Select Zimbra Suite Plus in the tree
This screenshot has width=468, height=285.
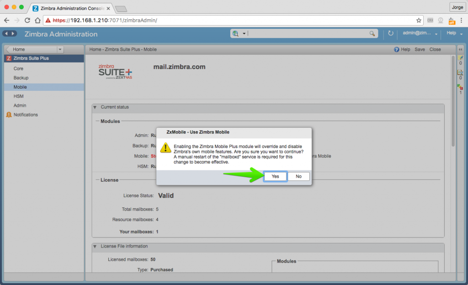point(44,58)
